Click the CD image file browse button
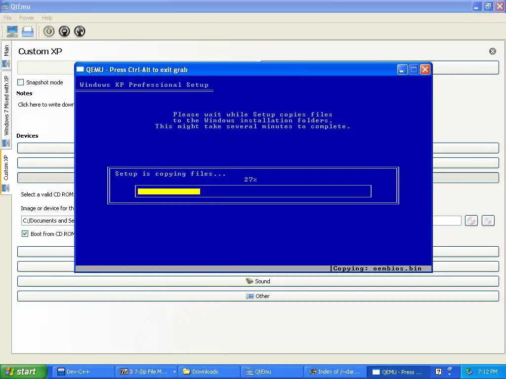This screenshot has width=506, height=379. (488, 221)
